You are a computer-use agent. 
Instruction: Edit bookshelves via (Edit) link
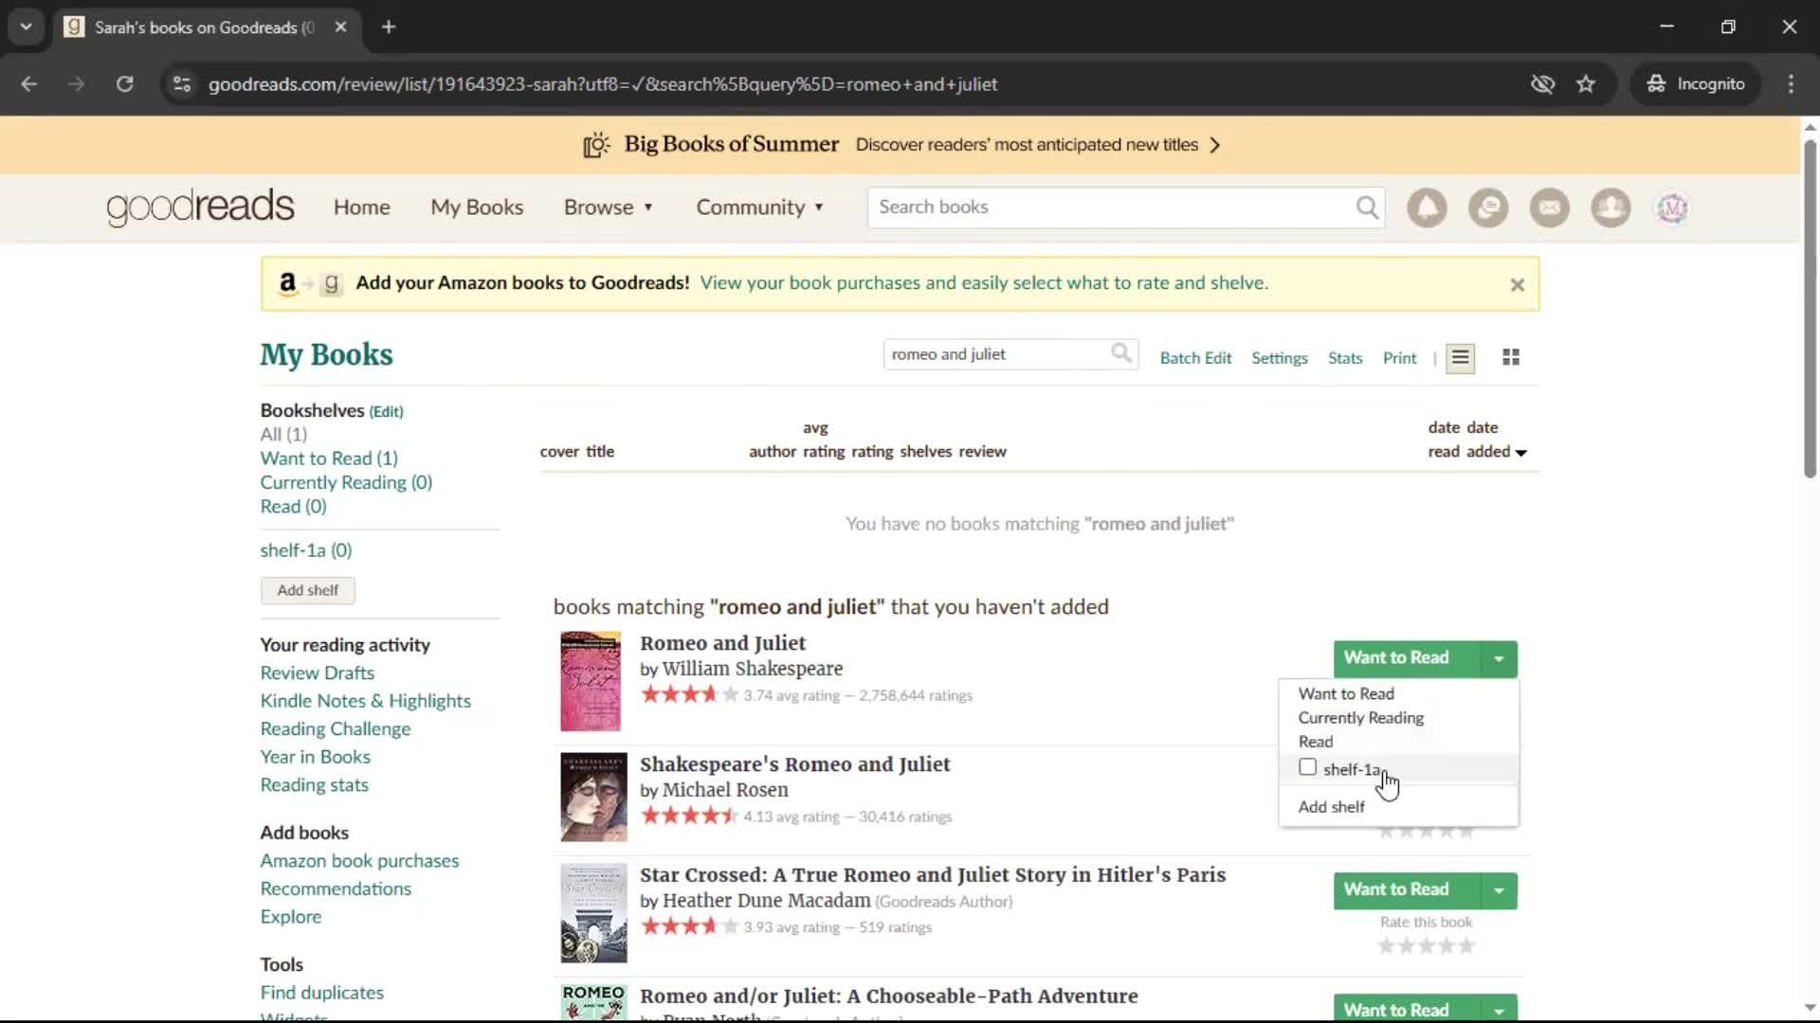[x=386, y=411]
